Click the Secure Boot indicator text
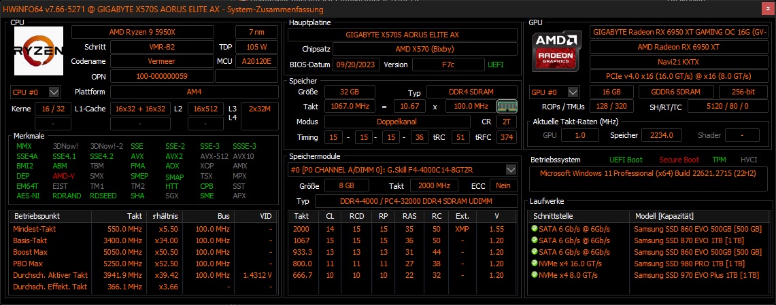This screenshot has height=305, width=776. (679, 160)
